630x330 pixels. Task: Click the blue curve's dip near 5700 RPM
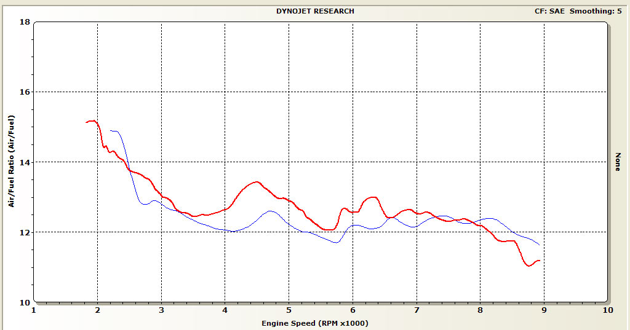tap(336, 242)
